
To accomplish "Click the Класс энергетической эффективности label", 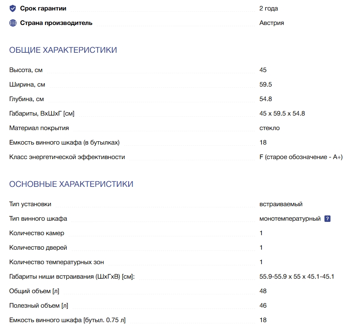I will pyautogui.click(x=67, y=157).
